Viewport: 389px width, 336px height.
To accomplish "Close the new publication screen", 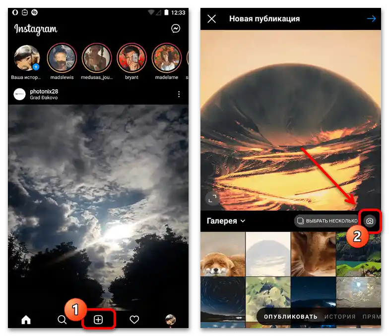I will (211, 19).
